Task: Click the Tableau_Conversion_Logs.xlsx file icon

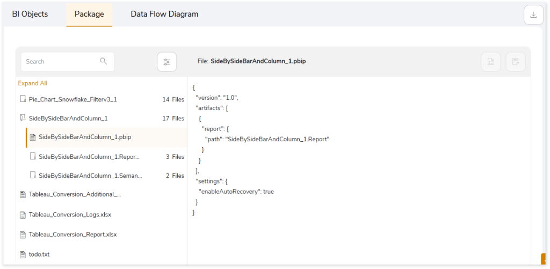Action: pos(23,214)
